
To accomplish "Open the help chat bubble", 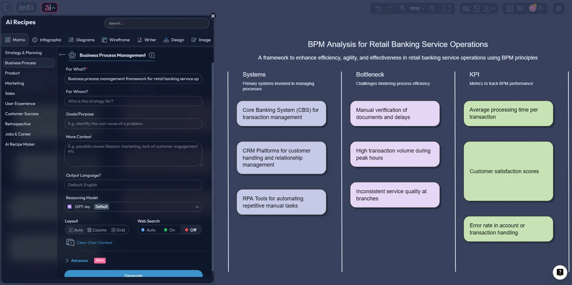I will pos(559,272).
